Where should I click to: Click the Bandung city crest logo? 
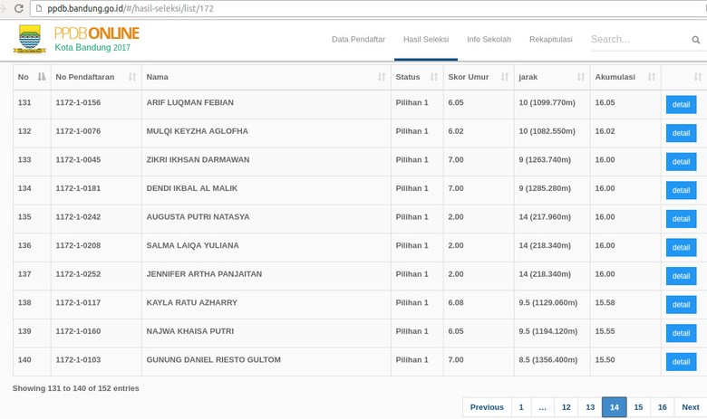point(30,39)
